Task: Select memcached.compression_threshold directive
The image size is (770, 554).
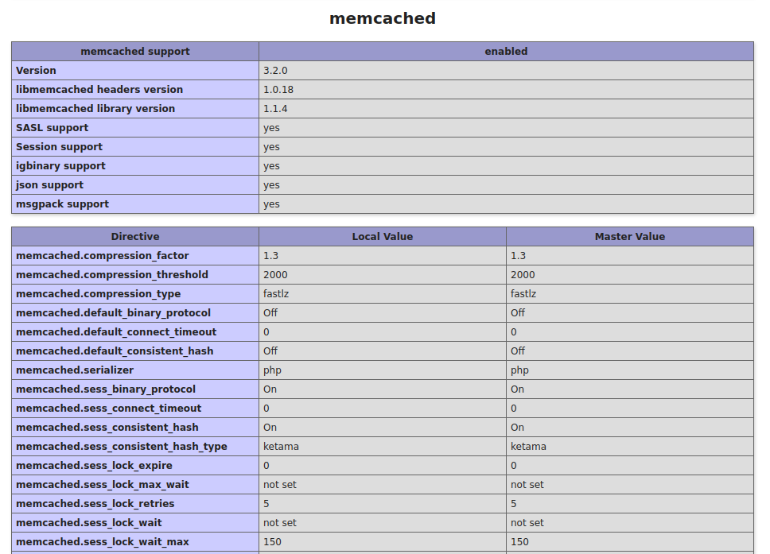Action: 112,275
